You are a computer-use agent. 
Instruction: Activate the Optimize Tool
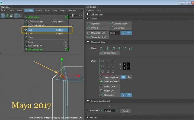pos(120,24)
